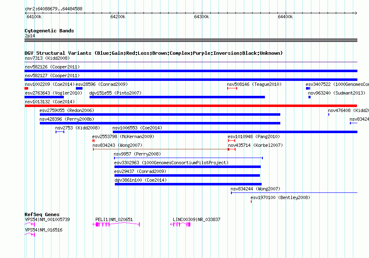Screen dimensions: 369x258
Task: Click the dgv3861n100 (Coe2014) label text
Action: [x=141, y=180]
